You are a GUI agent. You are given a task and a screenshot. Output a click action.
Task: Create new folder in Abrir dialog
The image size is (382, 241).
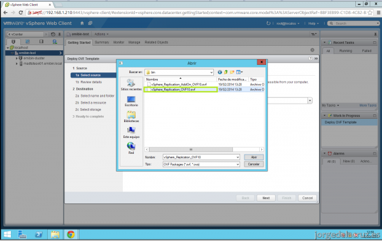[x=232, y=72]
